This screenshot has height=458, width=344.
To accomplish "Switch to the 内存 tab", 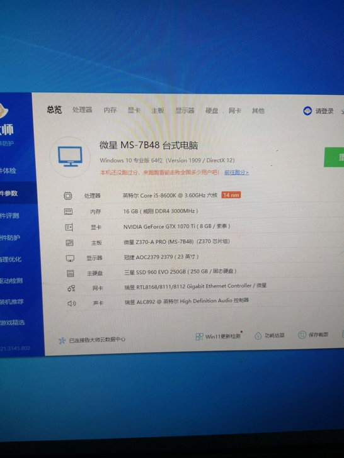I will tap(110, 110).
